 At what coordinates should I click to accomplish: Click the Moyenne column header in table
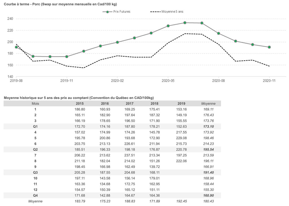point(209,103)
